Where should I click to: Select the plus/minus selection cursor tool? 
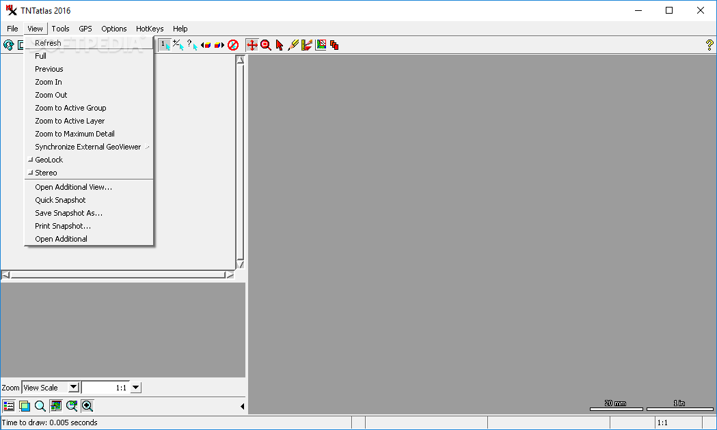[178, 45]
